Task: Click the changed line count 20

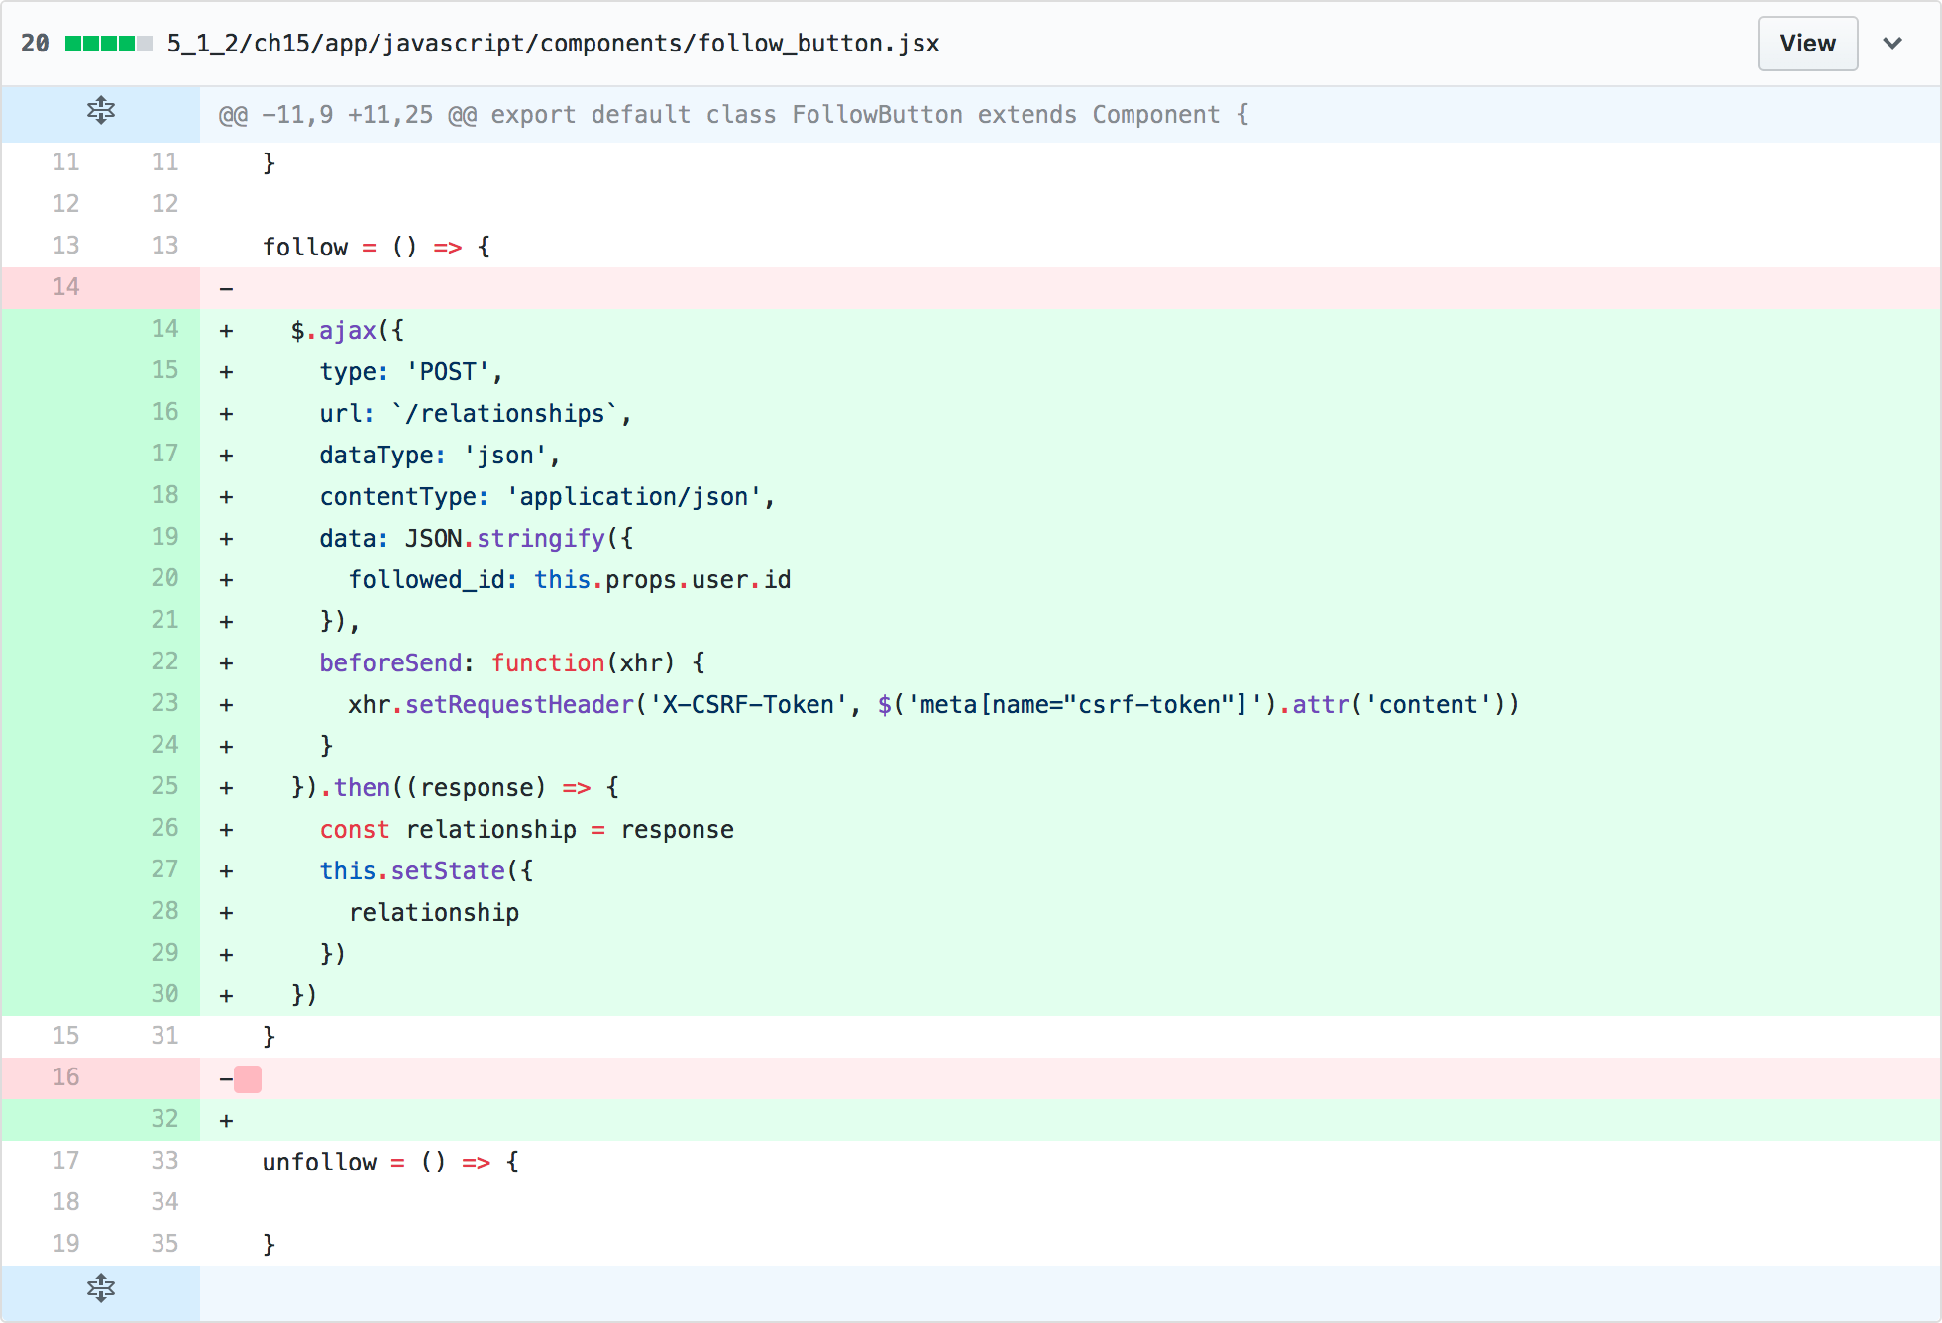Action: click(35, 44)
